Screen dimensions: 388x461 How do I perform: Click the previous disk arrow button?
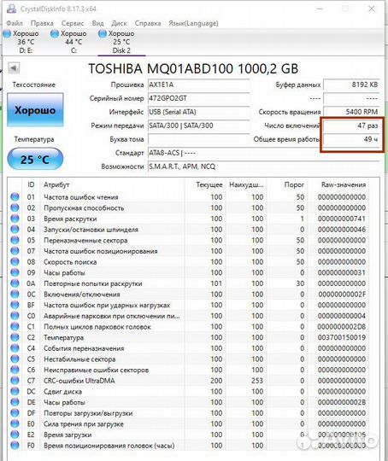pos(14,68)
